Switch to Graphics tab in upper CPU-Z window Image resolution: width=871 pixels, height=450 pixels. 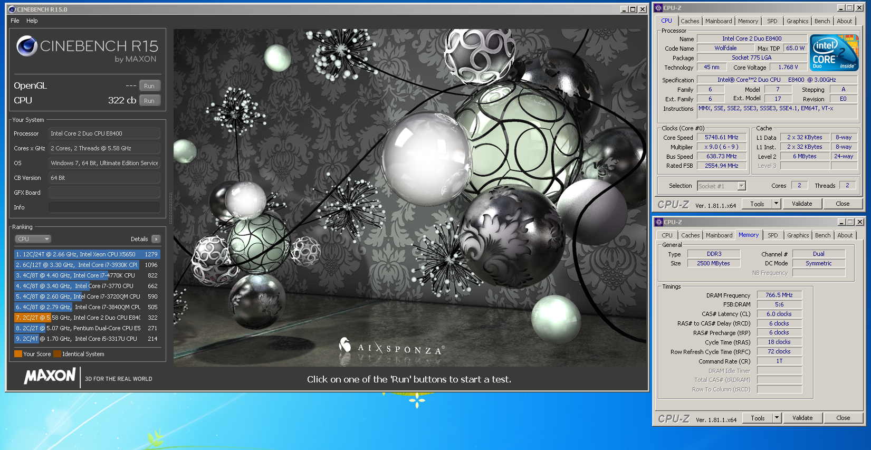pyautogui.click(x=797, y=21)
